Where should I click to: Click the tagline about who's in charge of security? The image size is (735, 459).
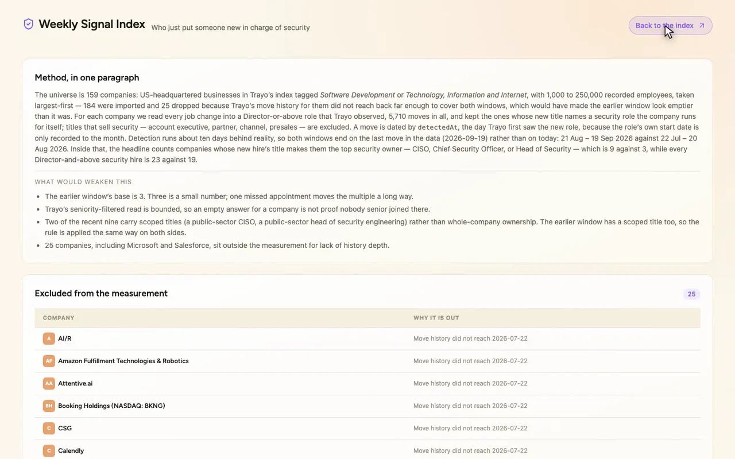click(x=230, y=28)
